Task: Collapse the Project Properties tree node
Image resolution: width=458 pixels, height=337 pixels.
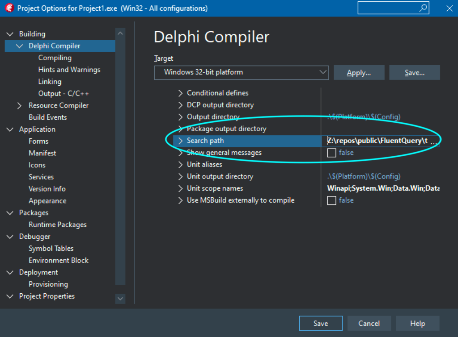Action: pos(10,296)
